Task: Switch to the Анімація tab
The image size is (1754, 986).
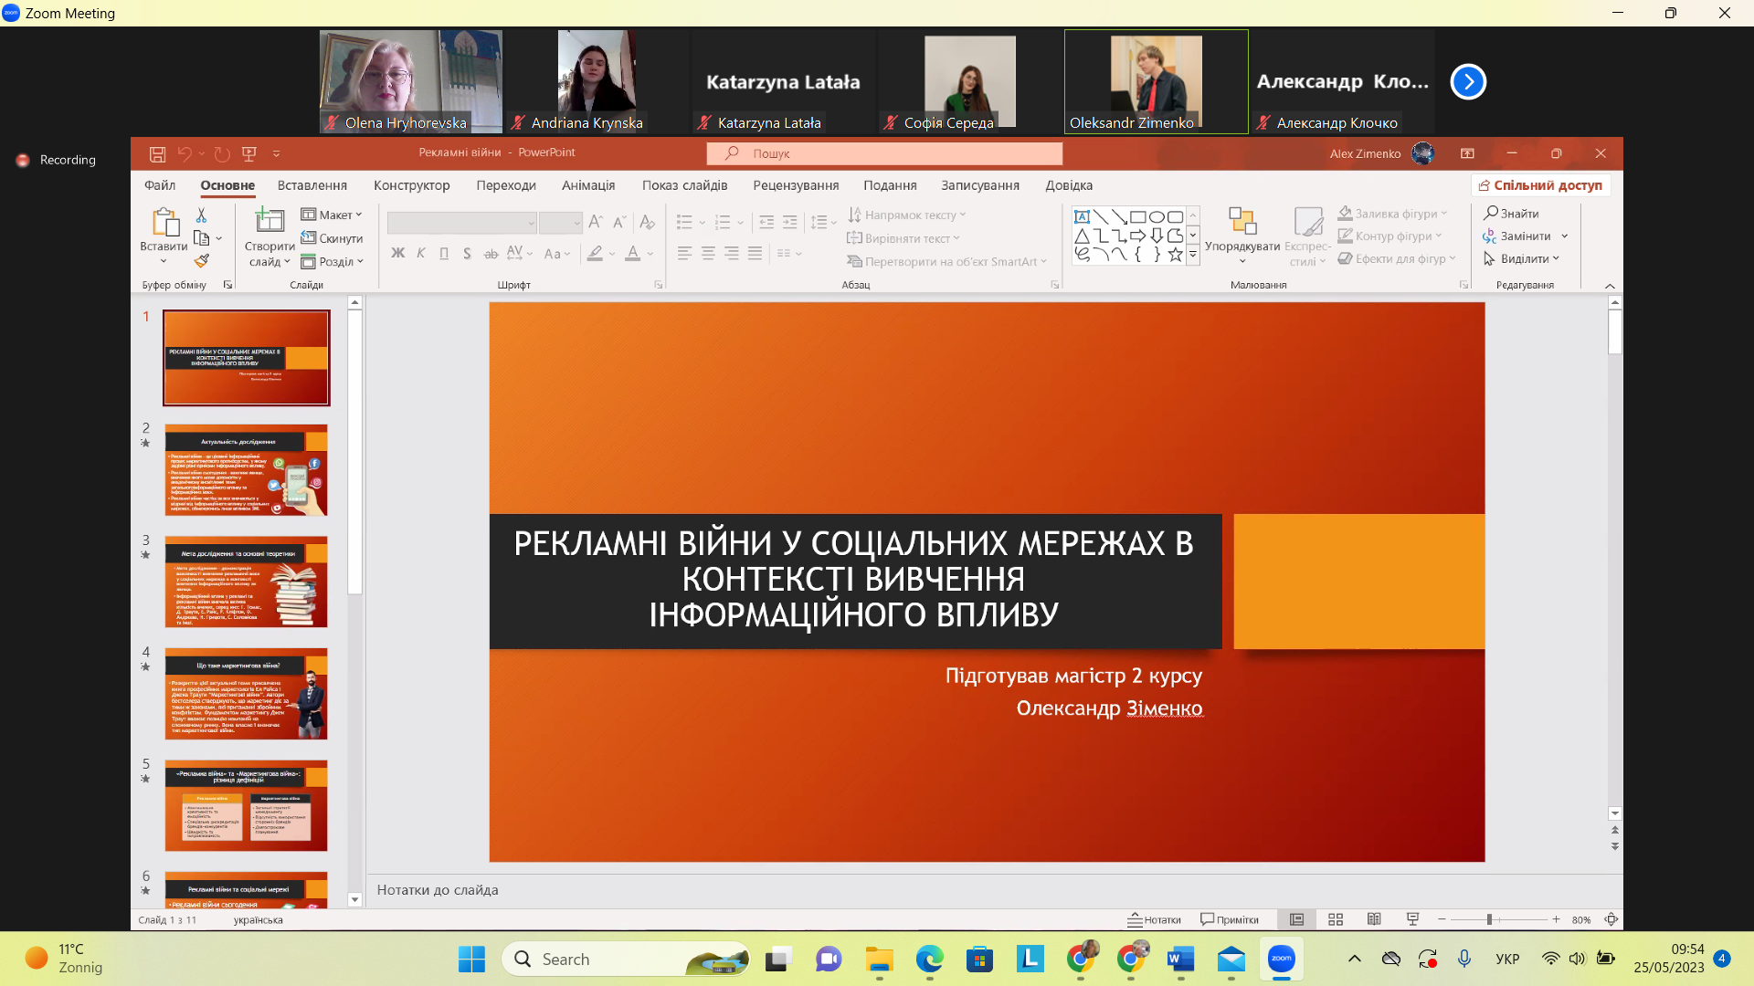Action: pyautogui.click(x=587, y=185)
